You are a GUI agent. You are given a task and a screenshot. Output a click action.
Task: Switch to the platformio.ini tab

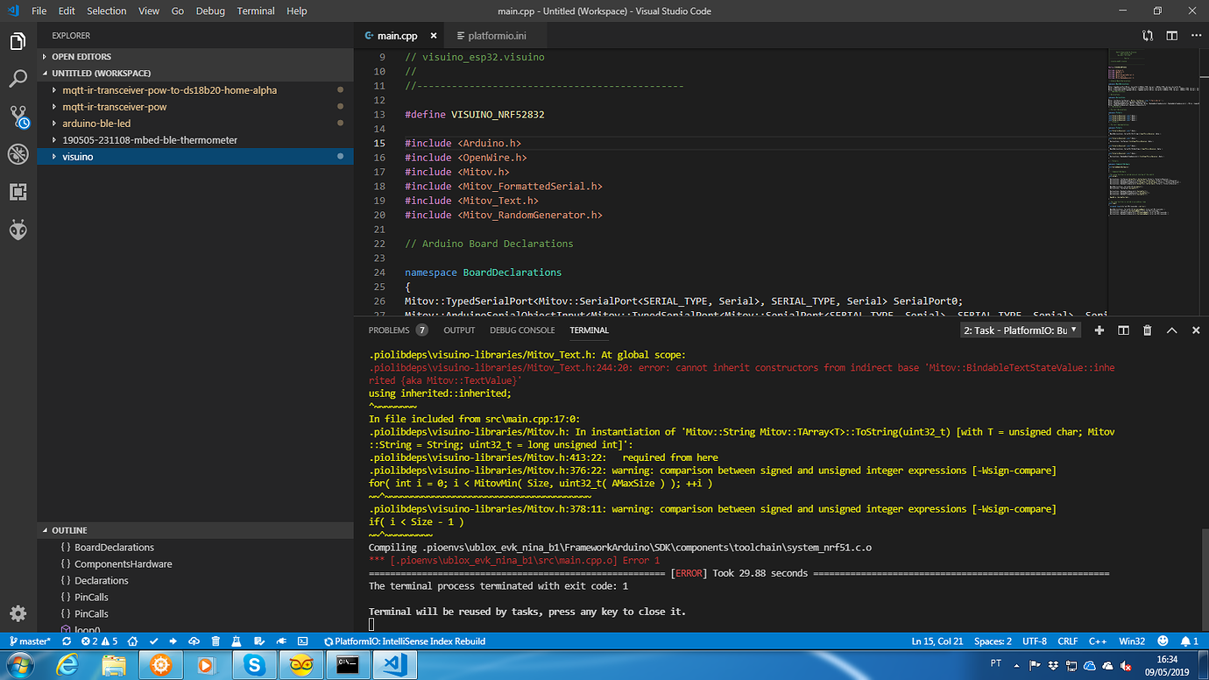[x=497, y=36]
